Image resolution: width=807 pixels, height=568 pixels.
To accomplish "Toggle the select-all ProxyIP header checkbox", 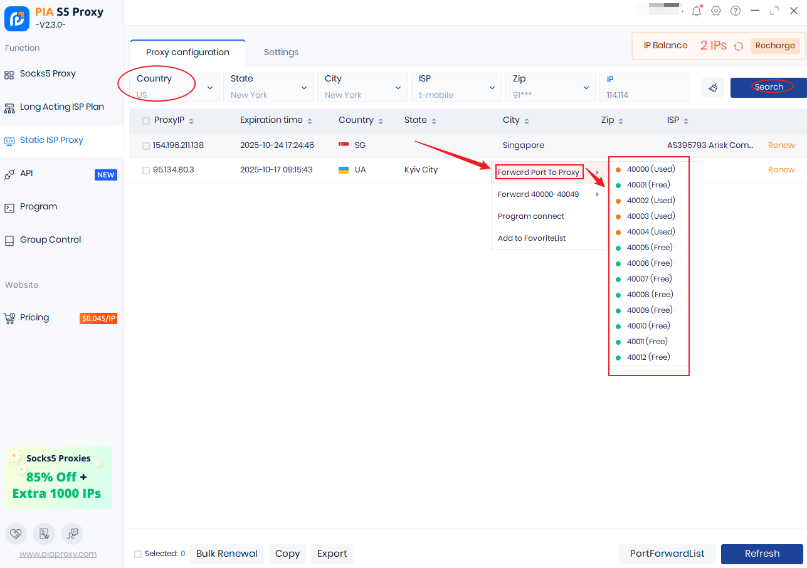I will point(145,120).
